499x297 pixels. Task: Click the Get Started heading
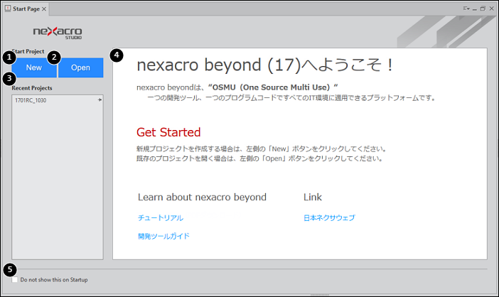pyautogui.click(x=168, y=132)
